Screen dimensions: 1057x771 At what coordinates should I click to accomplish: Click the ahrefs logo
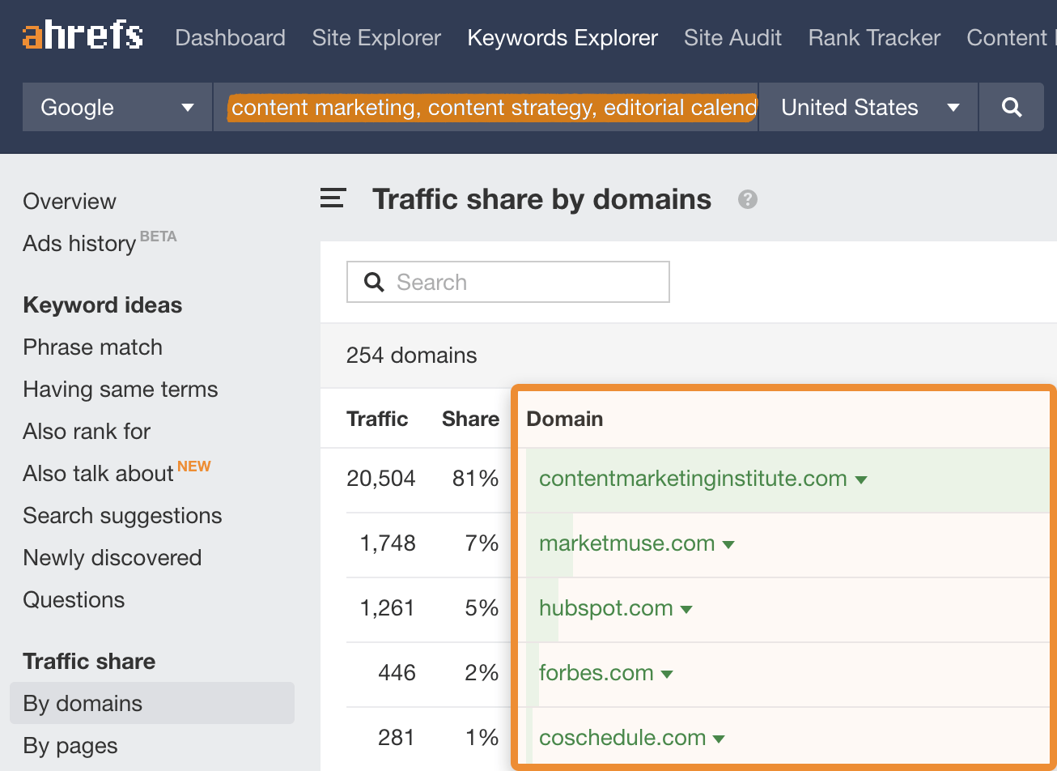click(x=83, y=37)
